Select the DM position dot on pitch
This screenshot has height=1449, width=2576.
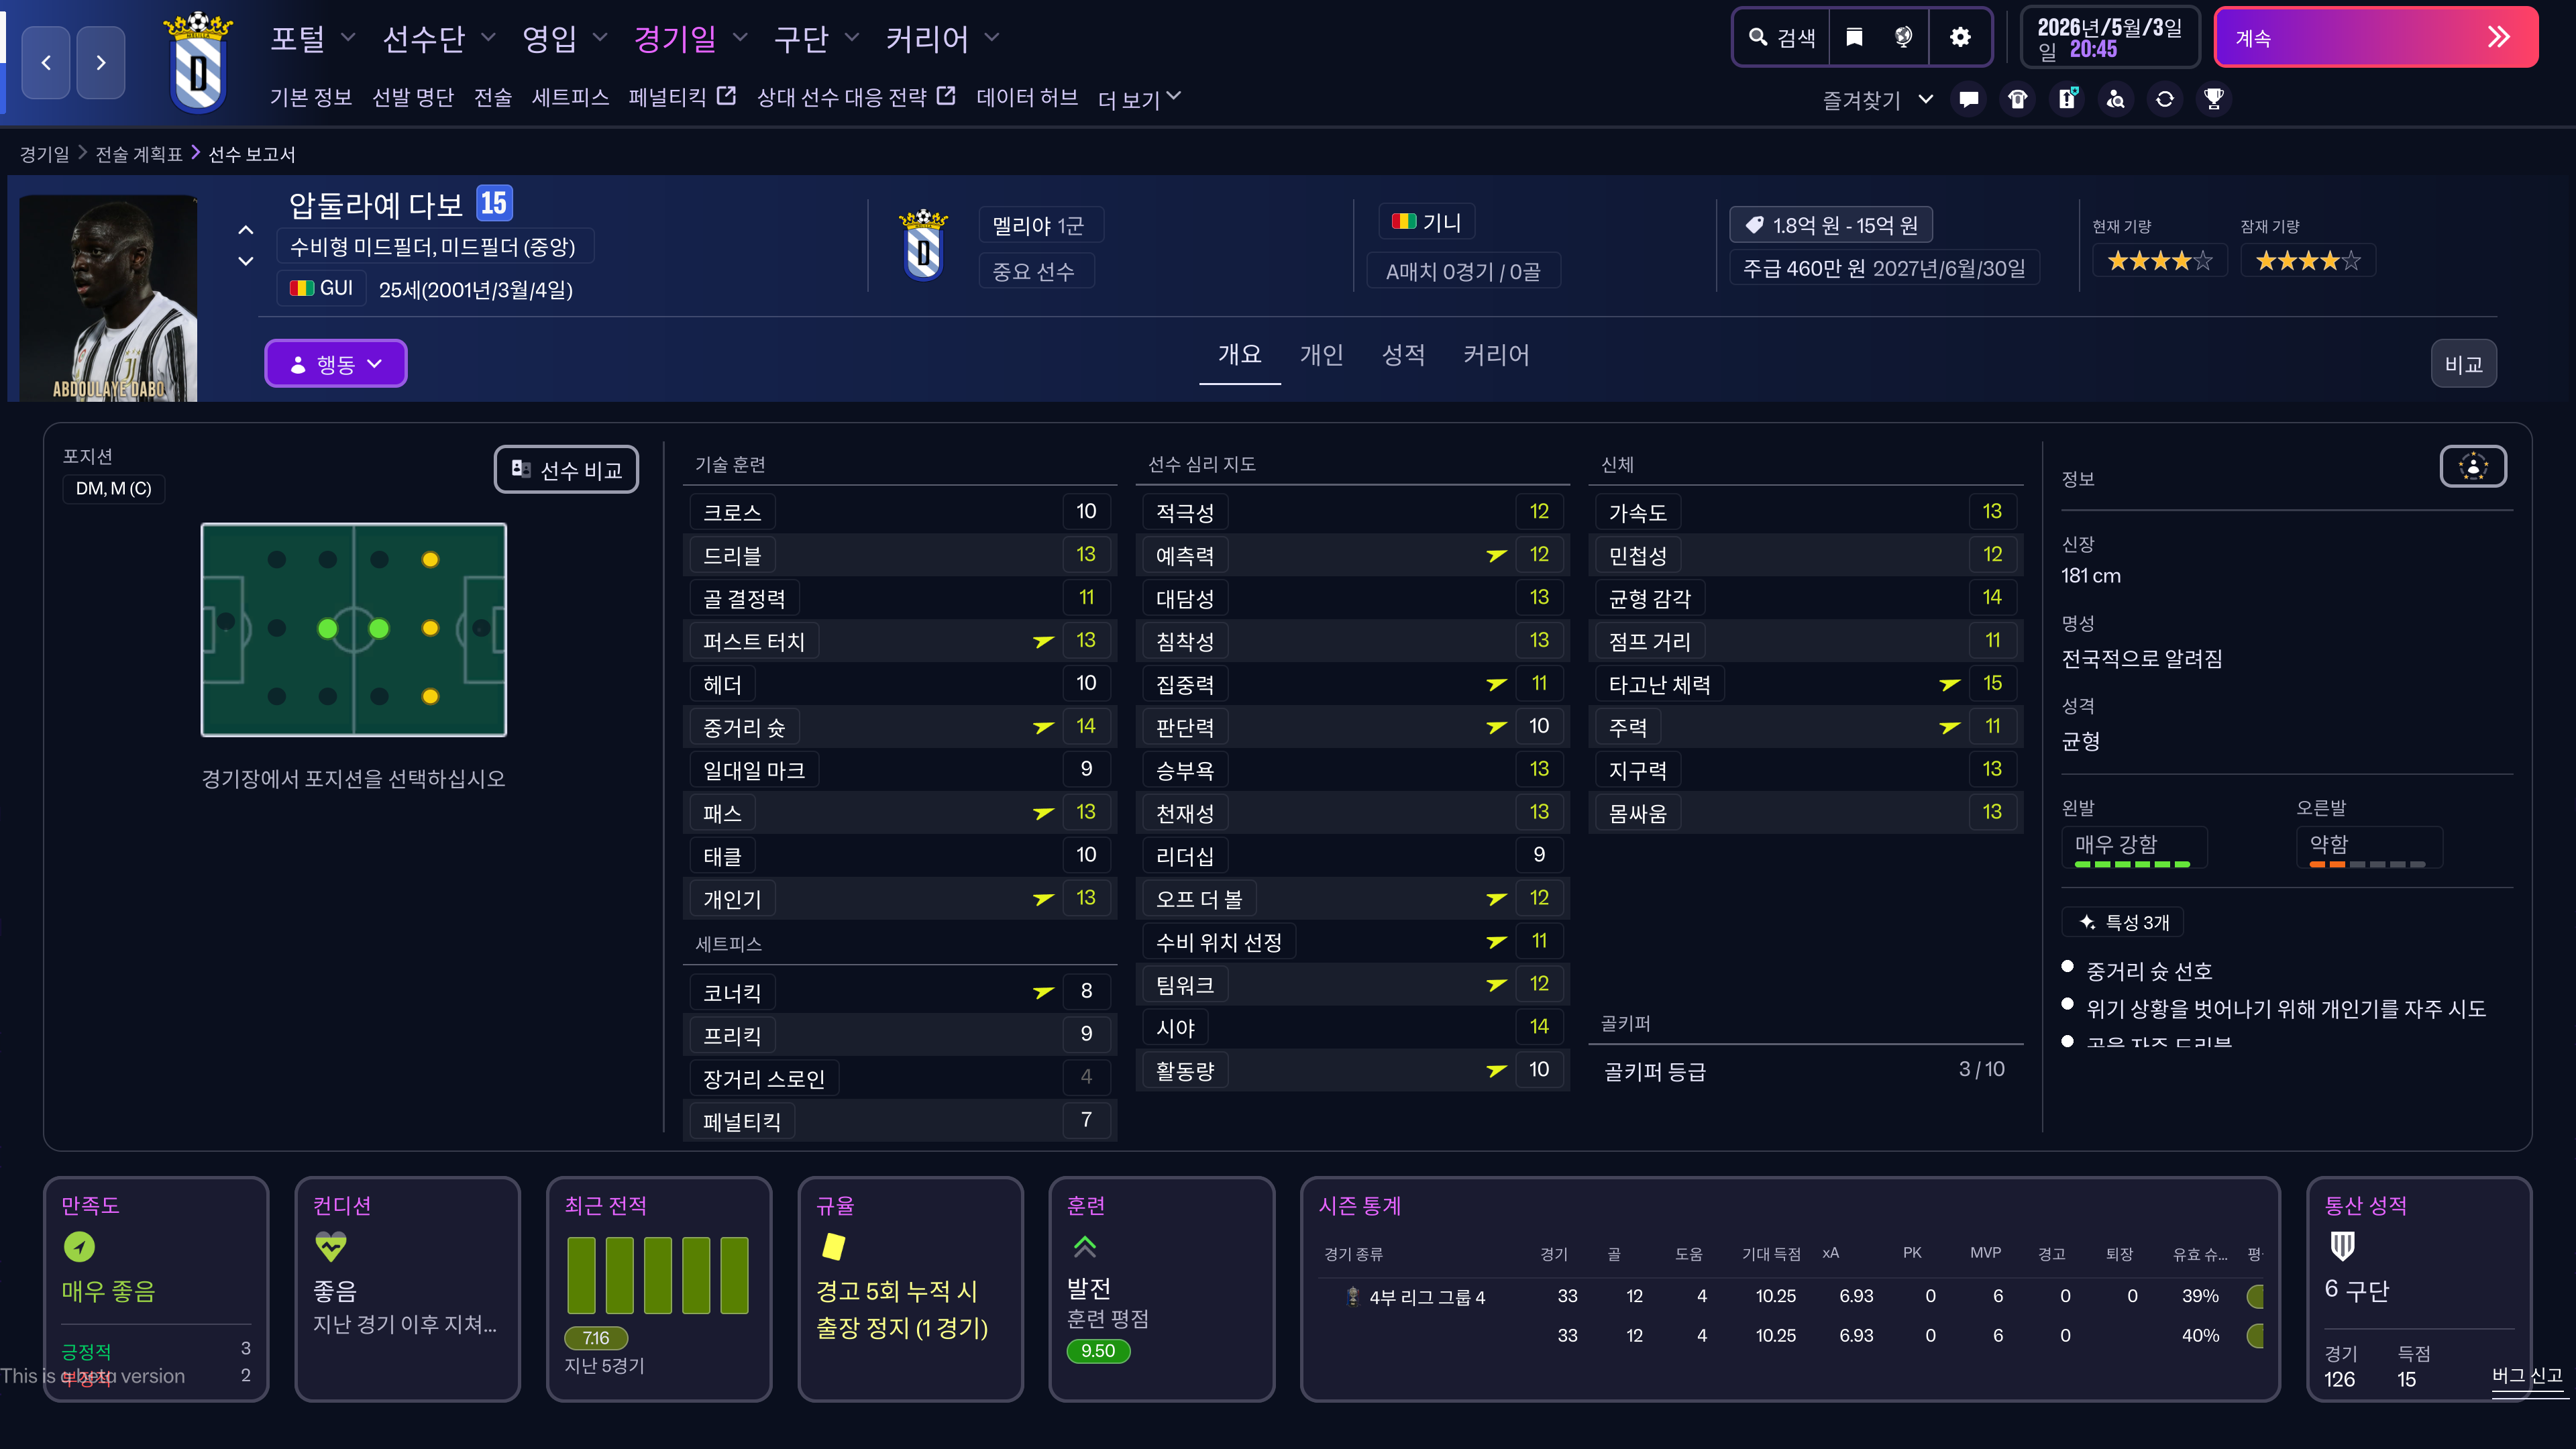point(327,629)
